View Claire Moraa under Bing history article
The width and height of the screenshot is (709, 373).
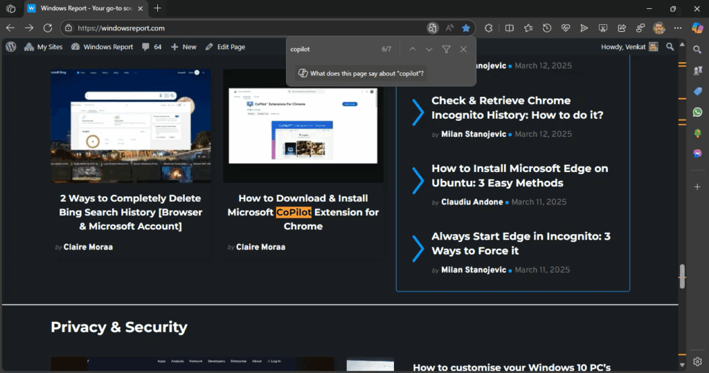coord(88,247)
